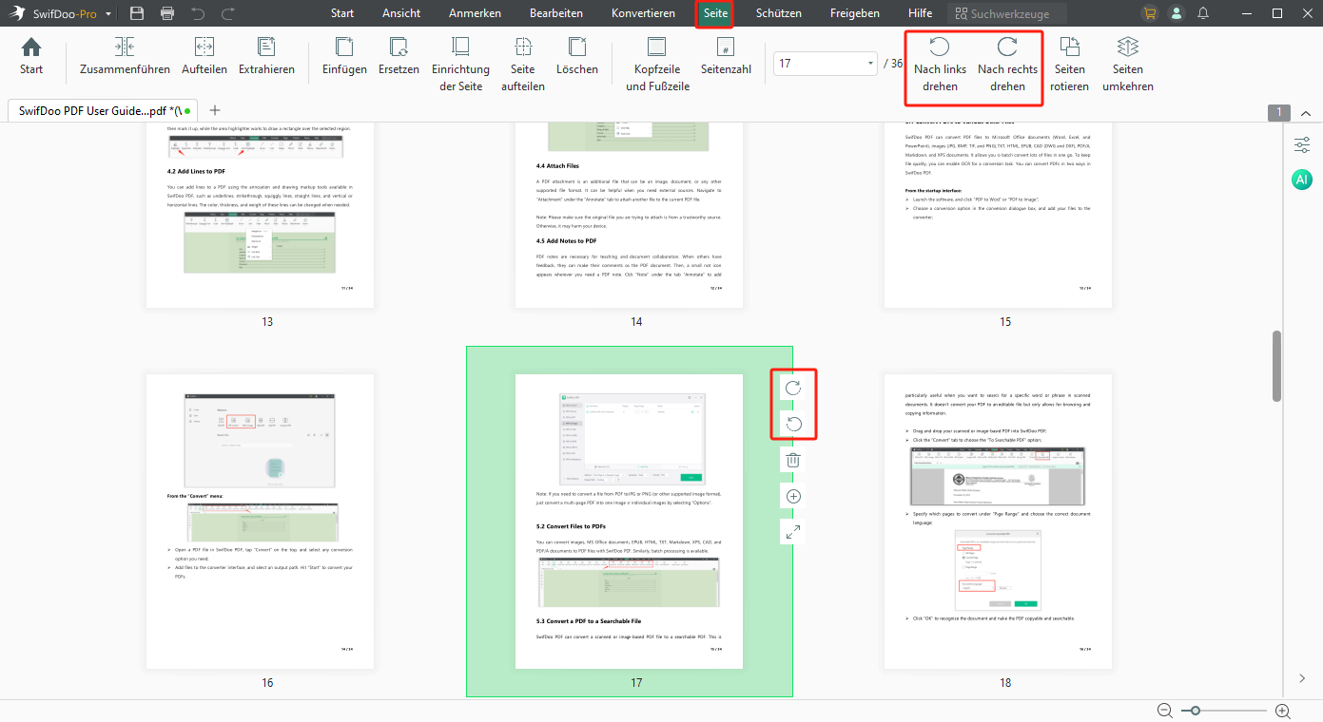The height and width of the screenshot is (722, 1323).
Task: Open Kopfzeile und Fußzeile tool
Action: click(x=657, y=65)
